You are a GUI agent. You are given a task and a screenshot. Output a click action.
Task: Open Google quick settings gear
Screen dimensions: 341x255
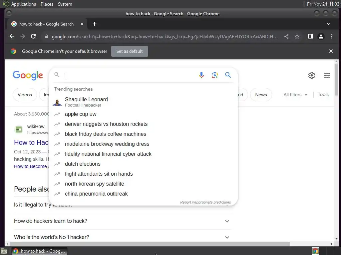tap(312, 75)
